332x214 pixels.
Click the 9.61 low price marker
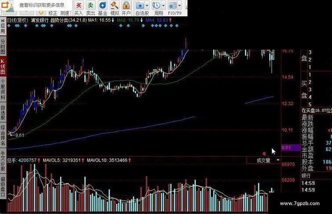point(19,135)
